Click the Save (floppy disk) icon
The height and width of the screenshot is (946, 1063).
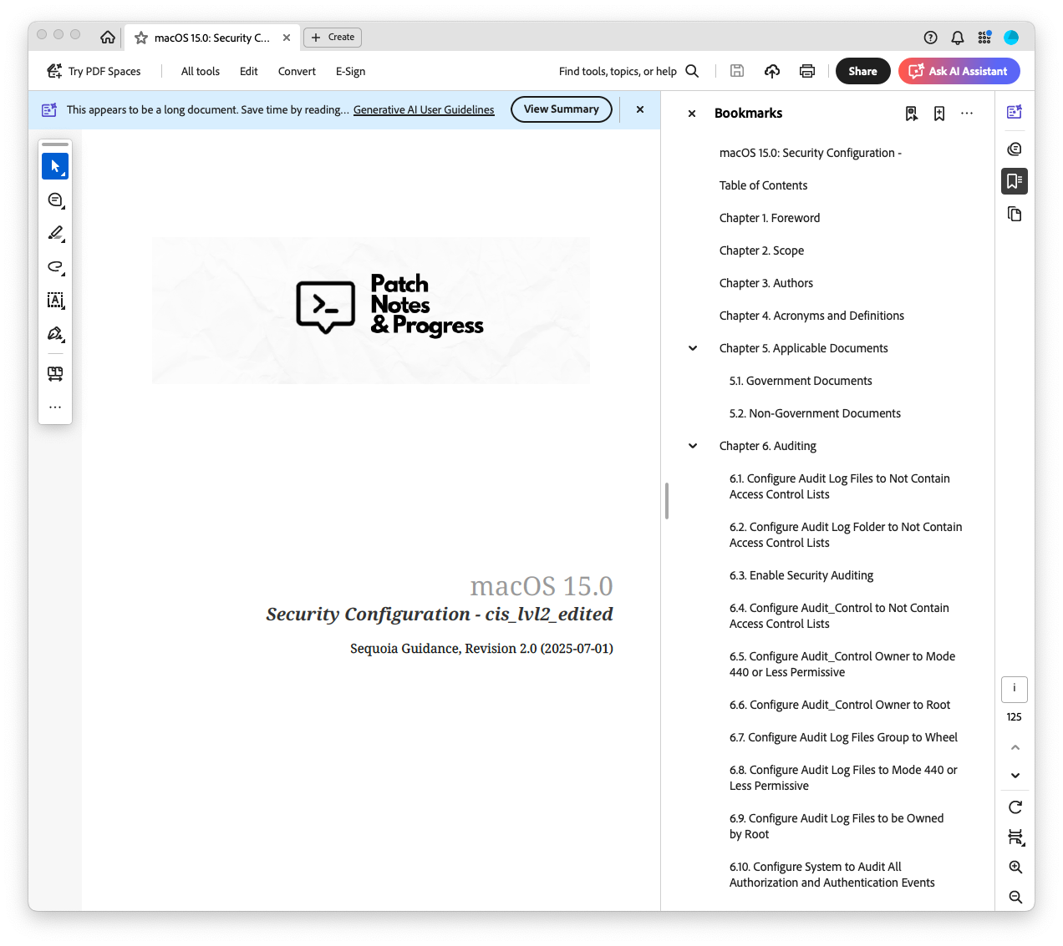(737, 71)
